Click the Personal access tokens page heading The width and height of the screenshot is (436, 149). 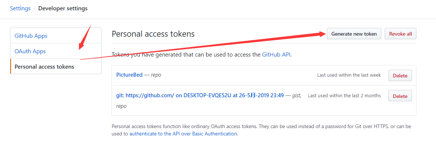tap(153, 34)
